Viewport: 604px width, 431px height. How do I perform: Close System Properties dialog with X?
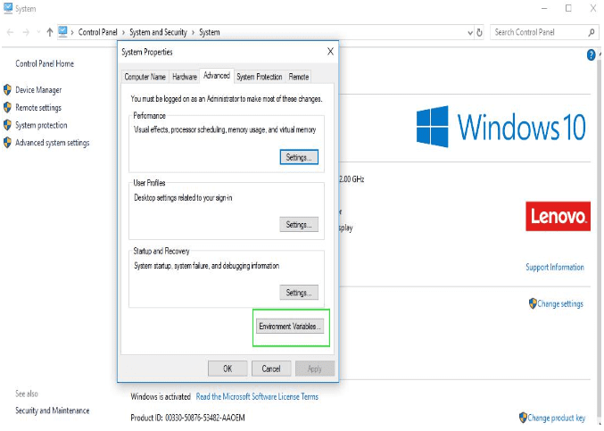pyautogui.click(x=330, y=51)
